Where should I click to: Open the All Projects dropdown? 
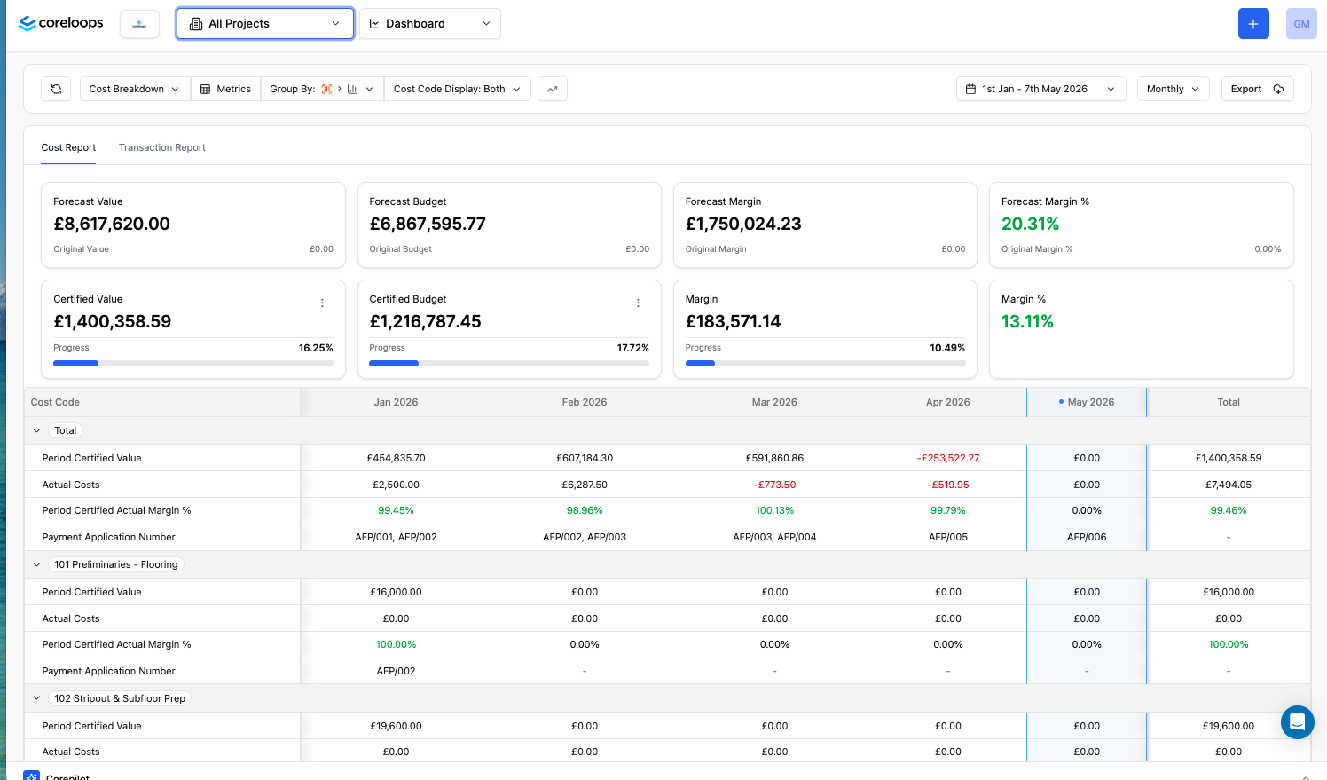tap(265, 24)
